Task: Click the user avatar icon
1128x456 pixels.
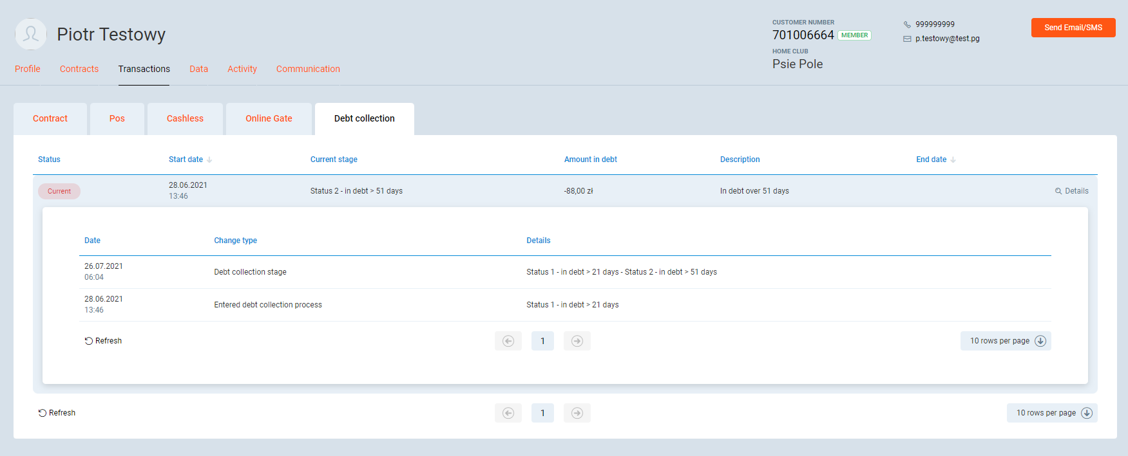Action: [x=31, y=34]
